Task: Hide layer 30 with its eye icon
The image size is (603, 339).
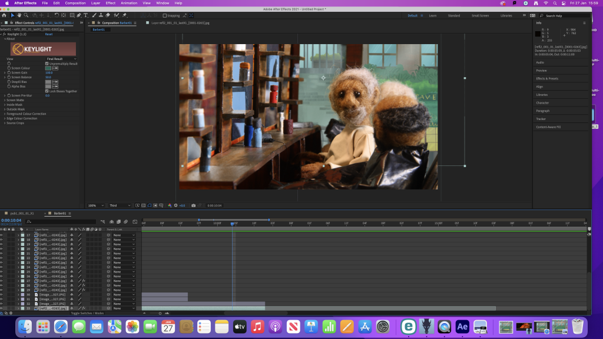Action: point(2,295)
